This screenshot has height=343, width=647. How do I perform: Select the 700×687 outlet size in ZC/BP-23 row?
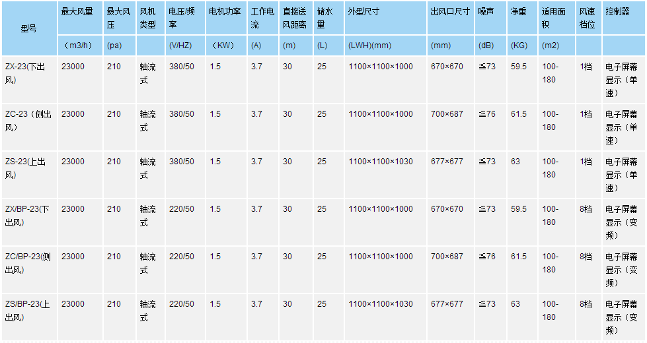[x=447, y=257]
